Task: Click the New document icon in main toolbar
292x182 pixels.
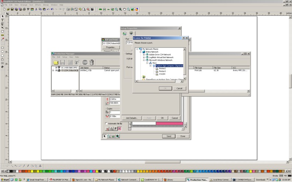Action: pyautogui.click(x=4, y=9)
